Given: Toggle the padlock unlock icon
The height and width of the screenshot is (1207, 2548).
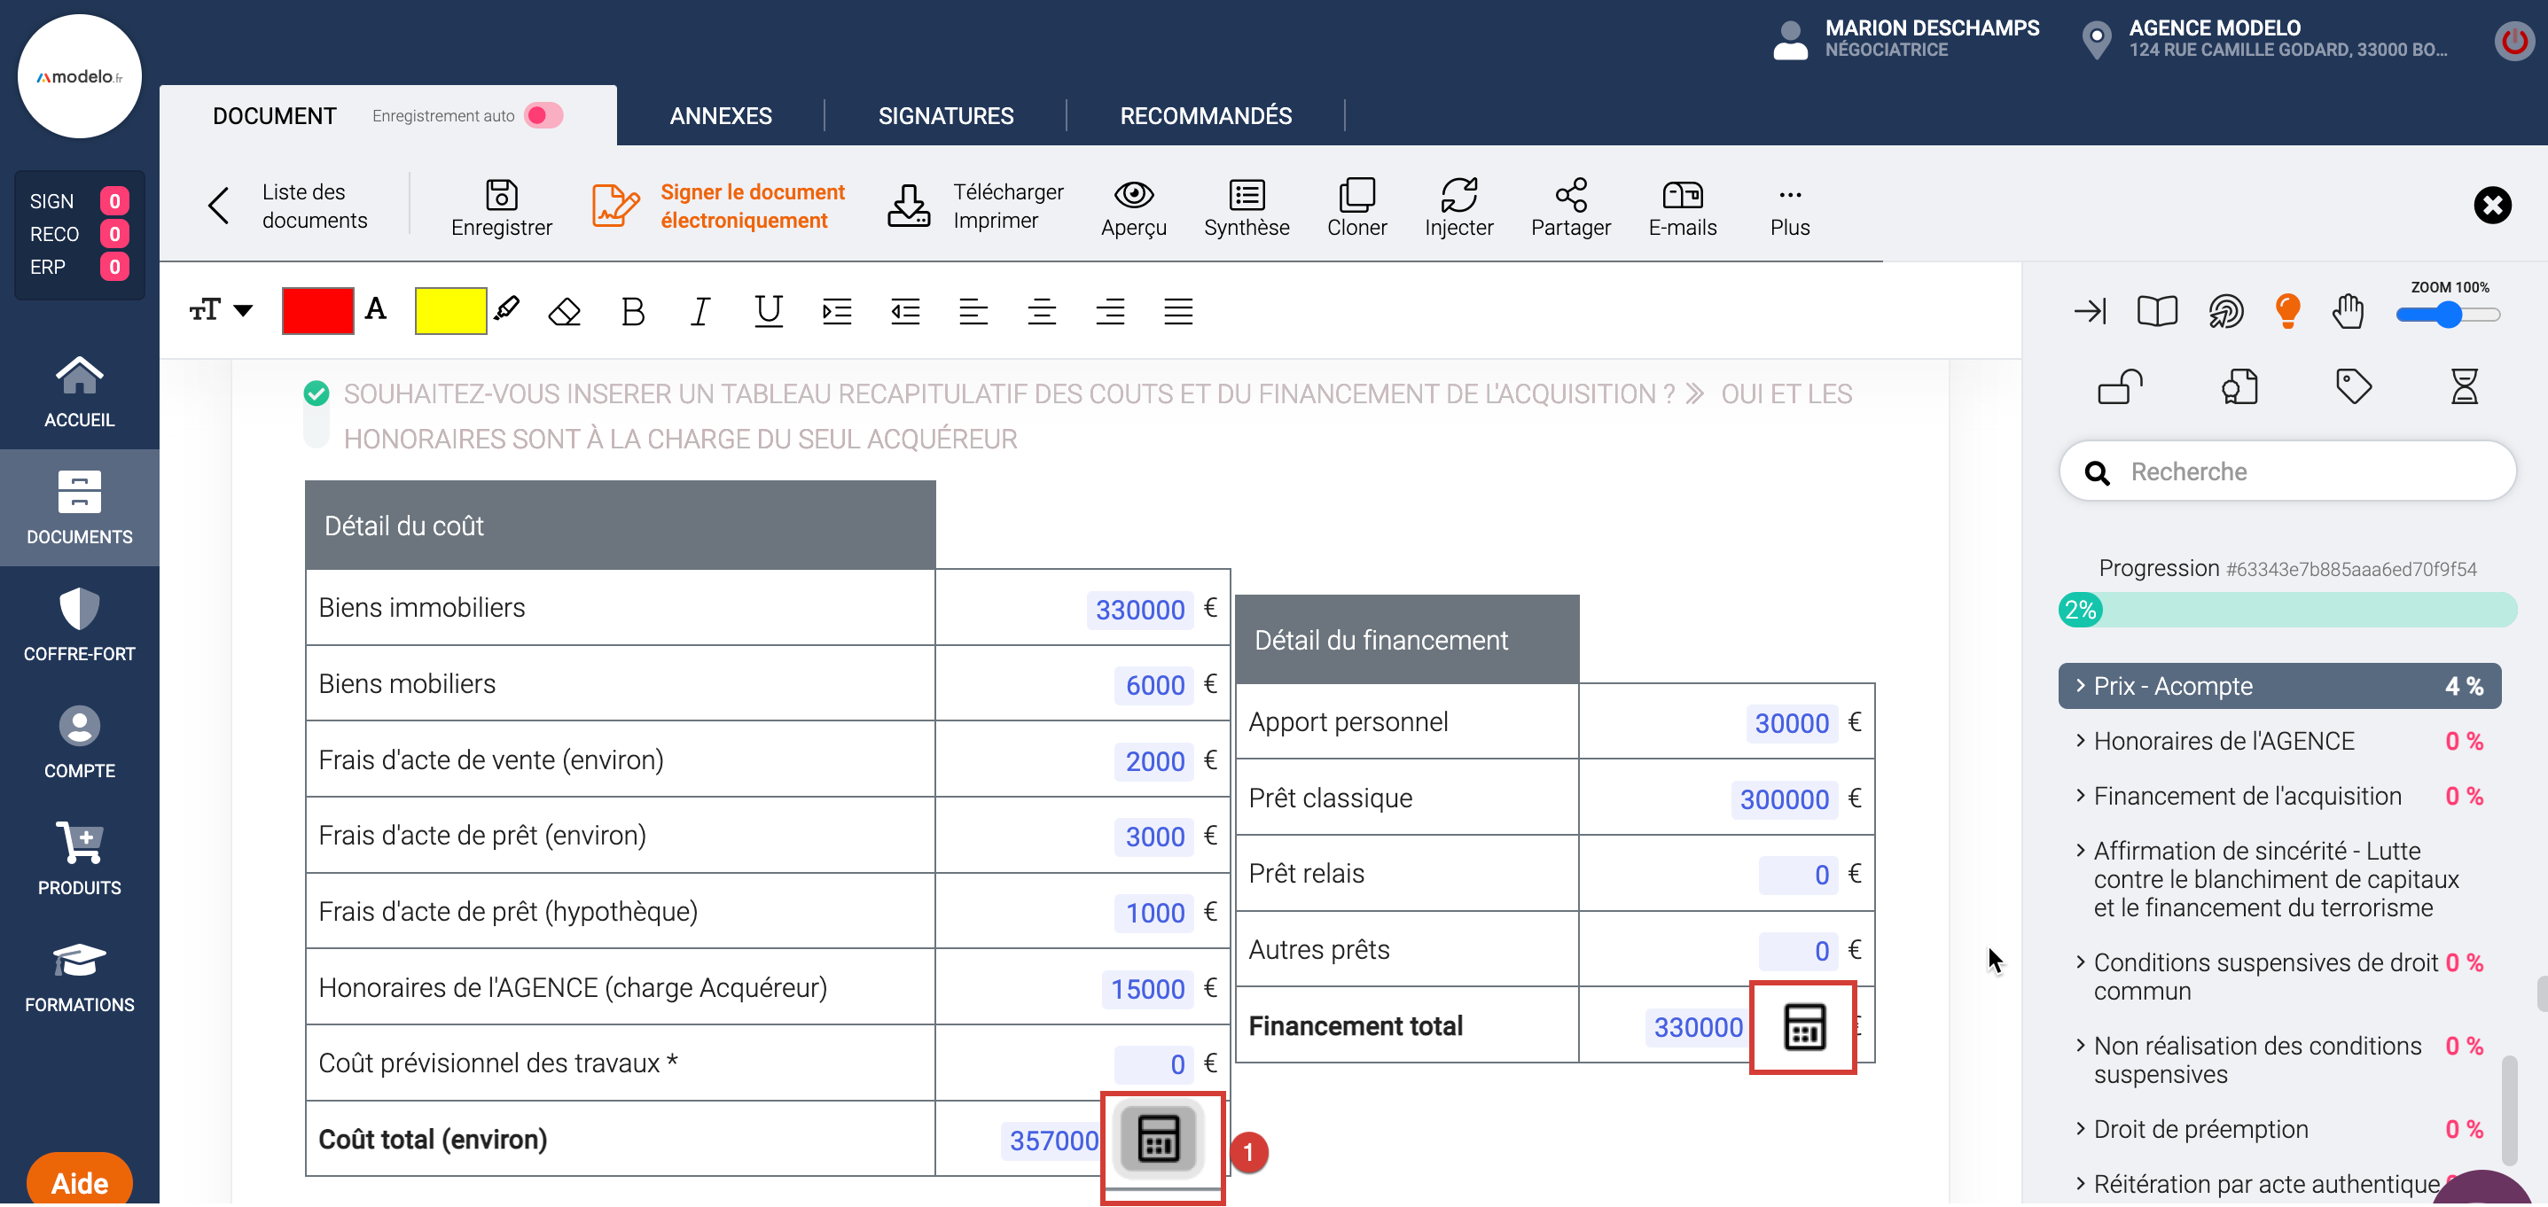Looking at the screenshot, I should pos(2119,386).
